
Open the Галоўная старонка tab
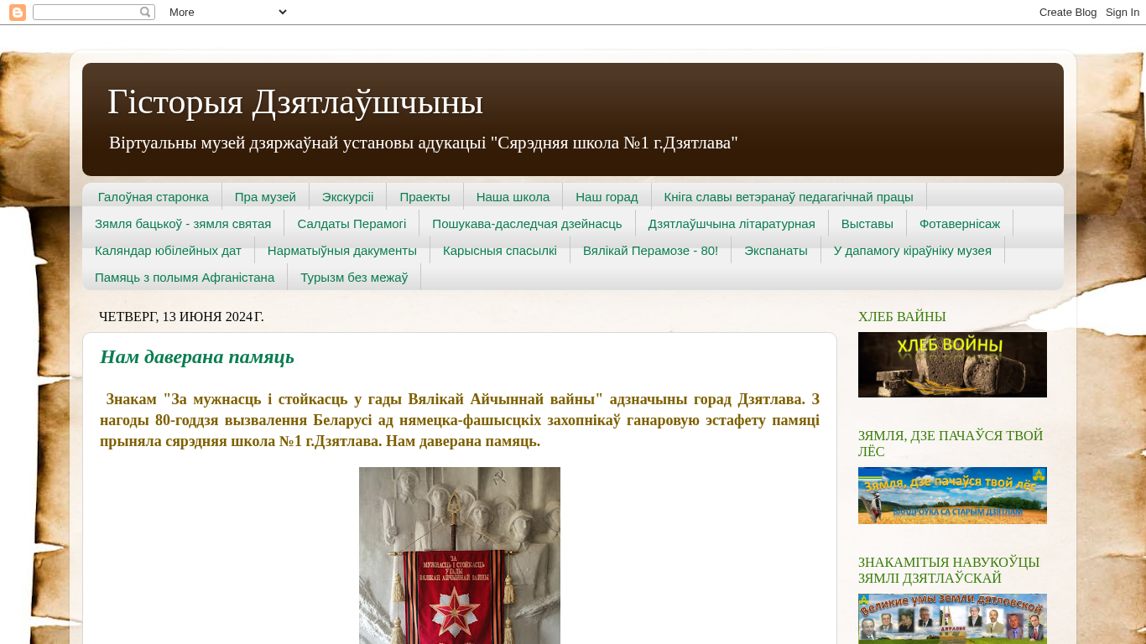coord(154,197)
